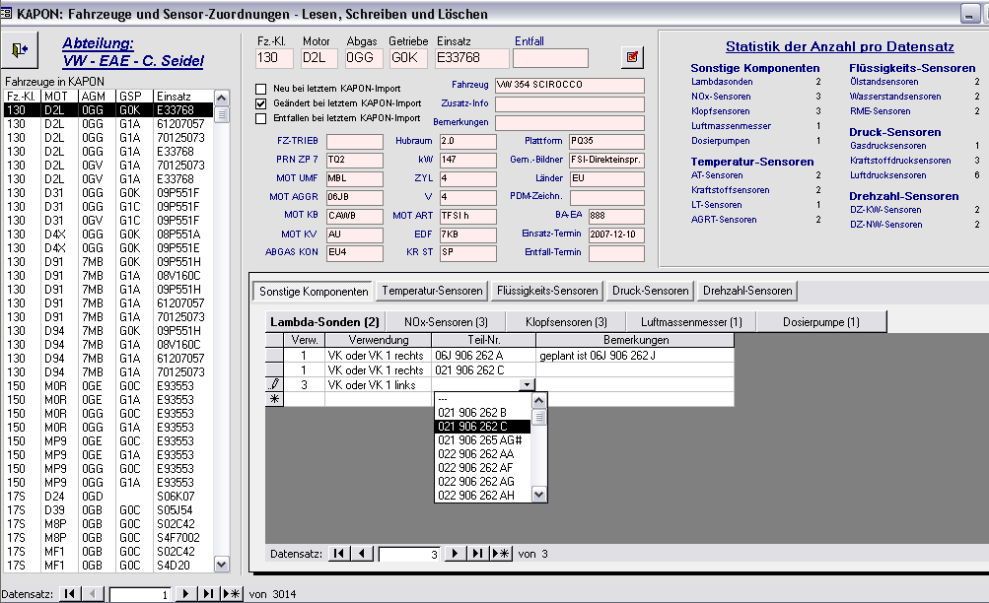Screen dimensions: 989x603
Task: Select vehicle row 17S D24 0GD S06K07
Action: point(107,497)
